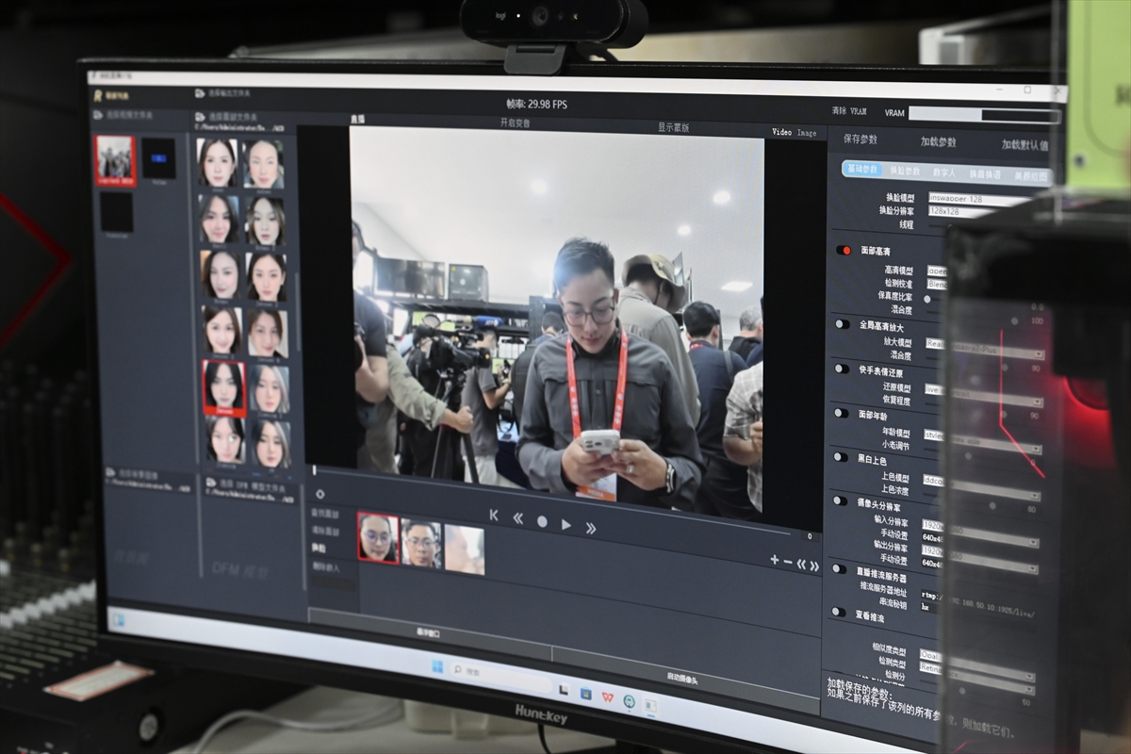The width and height of the screenshot is (1131, 754).
Task: Switch to the 基础参数 tab
Action: pos(862,169)
